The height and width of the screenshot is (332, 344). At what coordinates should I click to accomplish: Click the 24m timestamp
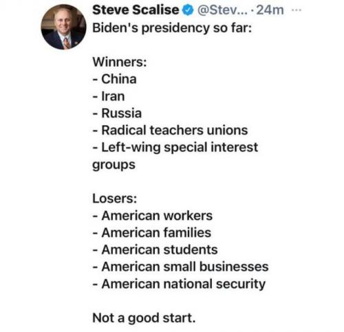(x=270, y=10)
